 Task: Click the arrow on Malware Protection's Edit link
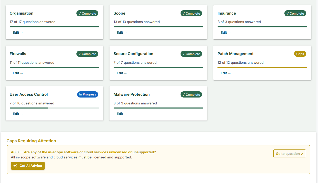point(125,114)
